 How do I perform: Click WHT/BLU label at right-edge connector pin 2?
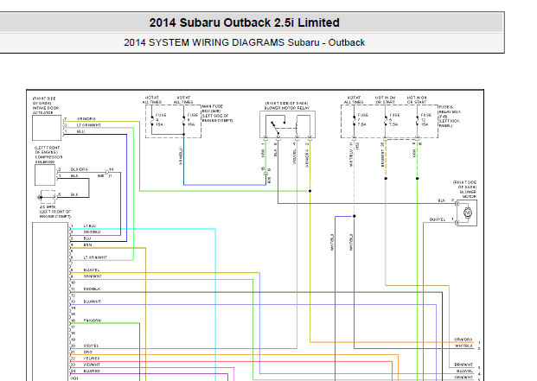463,346
